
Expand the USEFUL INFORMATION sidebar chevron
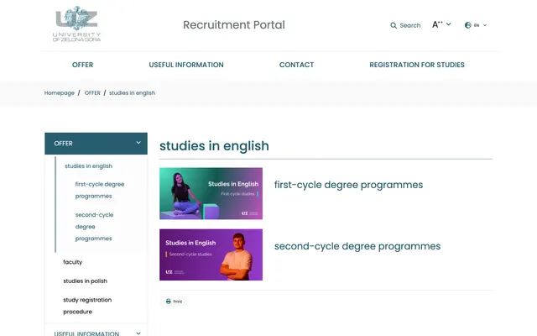[138, 333]
